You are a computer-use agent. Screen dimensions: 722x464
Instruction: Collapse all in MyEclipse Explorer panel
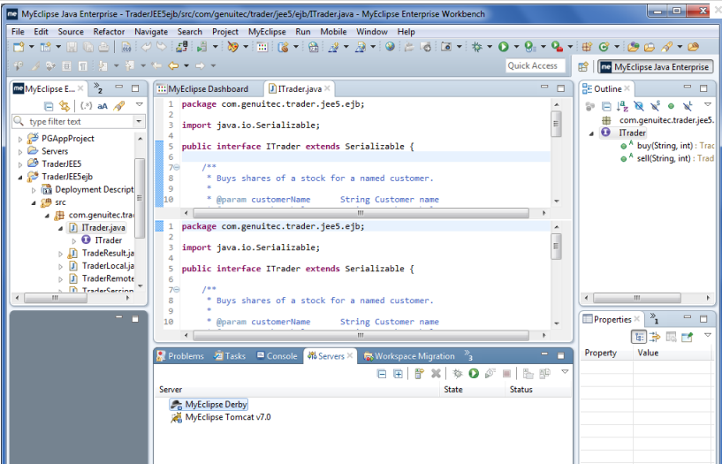pyautogui.click(x=49, y=105)
